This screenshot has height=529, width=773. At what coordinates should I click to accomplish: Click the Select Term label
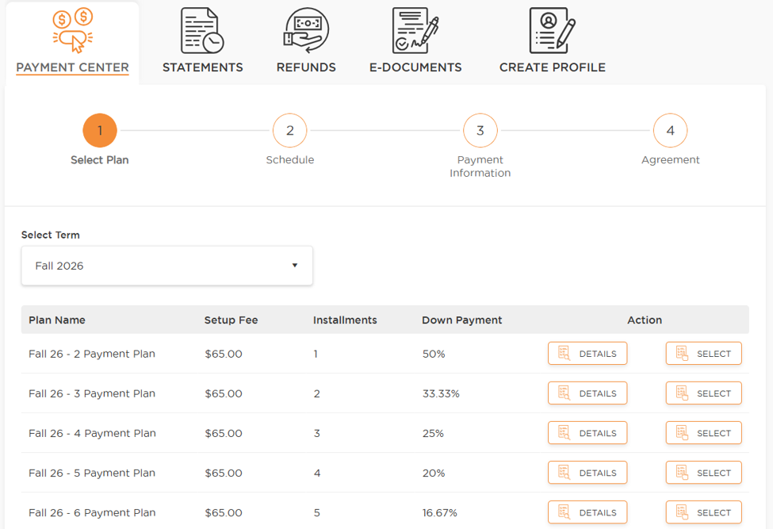tap(50, 235)
